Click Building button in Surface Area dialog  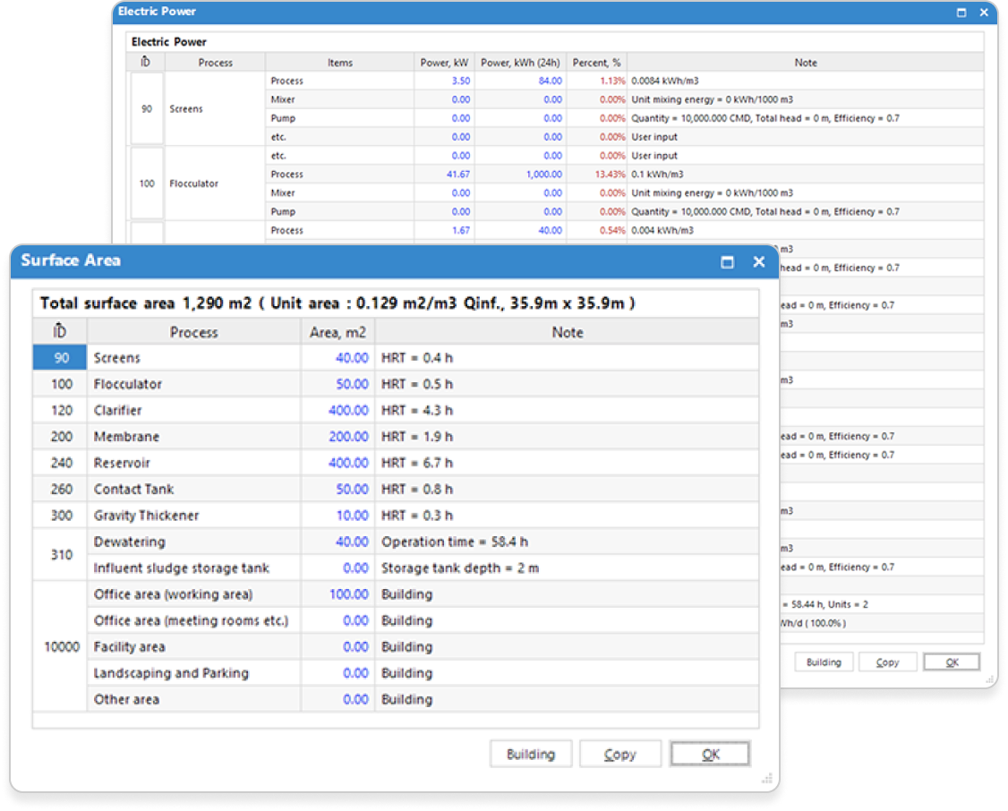(x=531, y=754)
